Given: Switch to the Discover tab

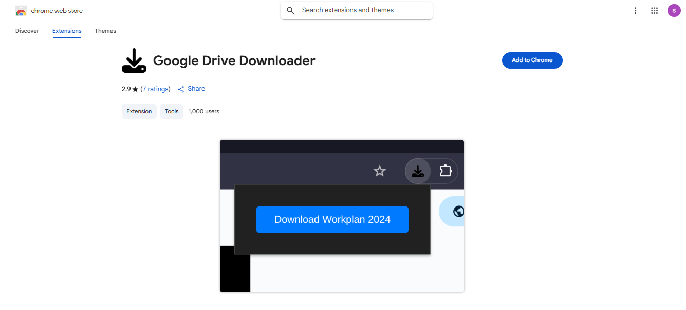Looking at the screenshot, I should point(27,31).
